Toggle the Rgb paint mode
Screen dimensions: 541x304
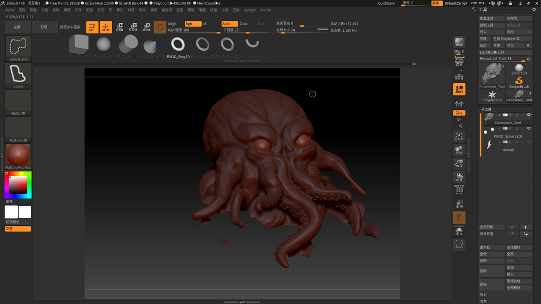[x=193, y=24]
